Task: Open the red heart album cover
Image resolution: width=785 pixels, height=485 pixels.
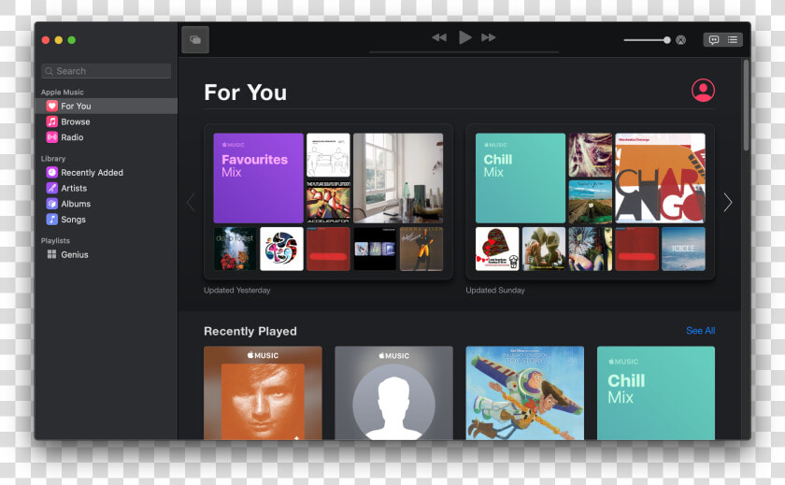Action: [497, 249]
